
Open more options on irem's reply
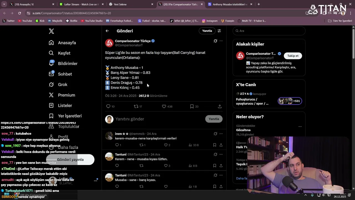pos(221,134)
